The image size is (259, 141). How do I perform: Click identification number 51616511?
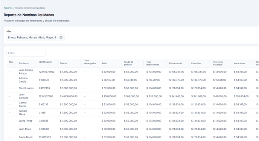(44, 80)
